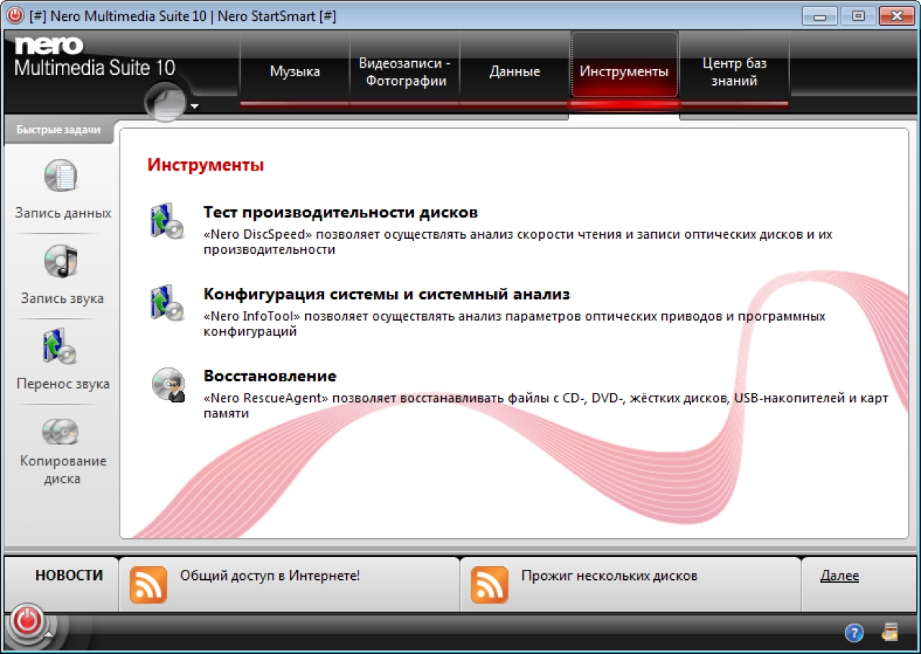Click RSS icon beside Общий доступ в Интернете
Image resolution: width=921 pixels, height=654 pixels.
tap(148, 584)
